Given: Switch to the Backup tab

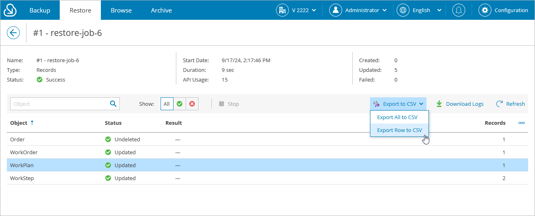Looking at the screenshot, I should pyautogui.click(x=40, y=10).
